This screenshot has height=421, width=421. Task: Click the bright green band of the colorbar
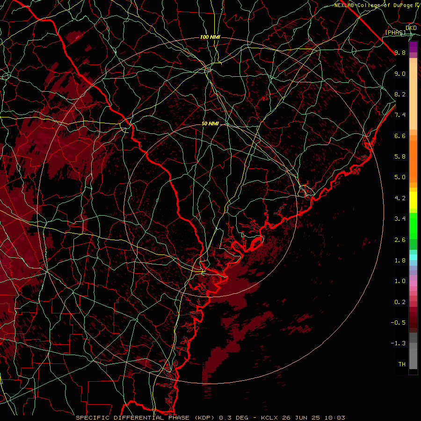(x=413, y=225)
